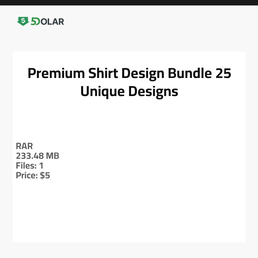Click the green 5 in the logo
Viewport: 258px width, 258px height.
(34, 21)
